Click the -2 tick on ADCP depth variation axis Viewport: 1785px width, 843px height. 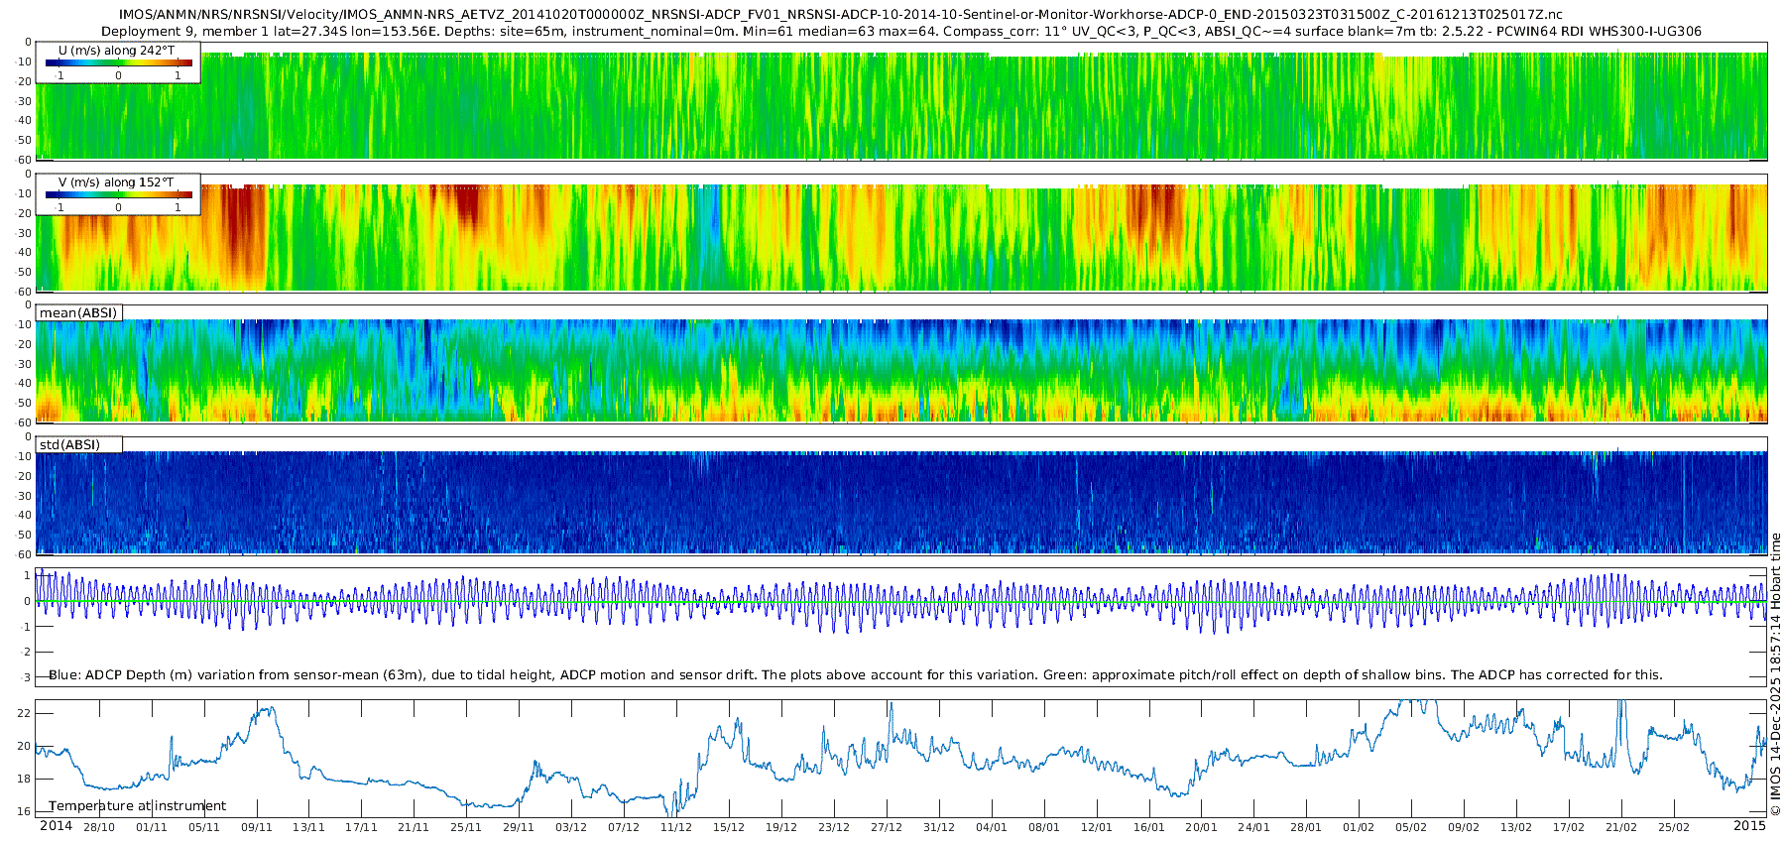point(26,652)
